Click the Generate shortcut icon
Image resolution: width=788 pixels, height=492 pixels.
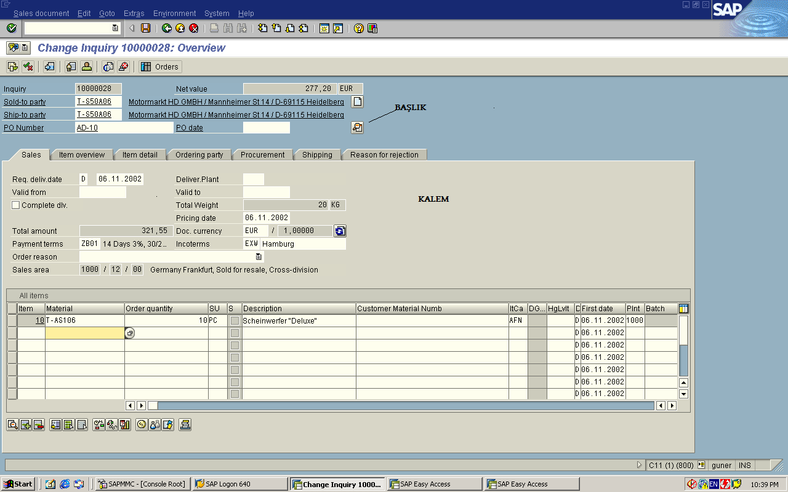pos(338,28)
